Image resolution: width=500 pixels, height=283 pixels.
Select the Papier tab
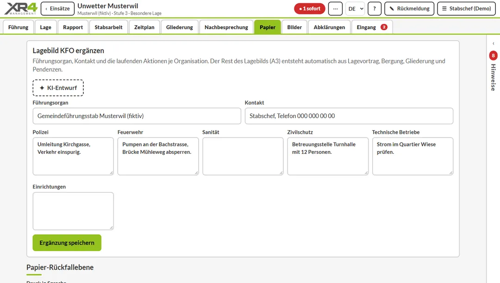pos(268,27)
